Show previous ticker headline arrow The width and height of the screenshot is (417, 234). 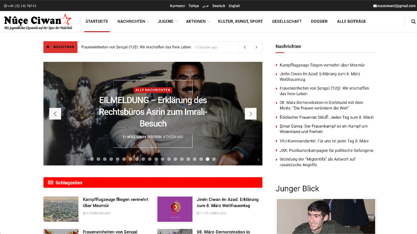click(x=245, y=47)
